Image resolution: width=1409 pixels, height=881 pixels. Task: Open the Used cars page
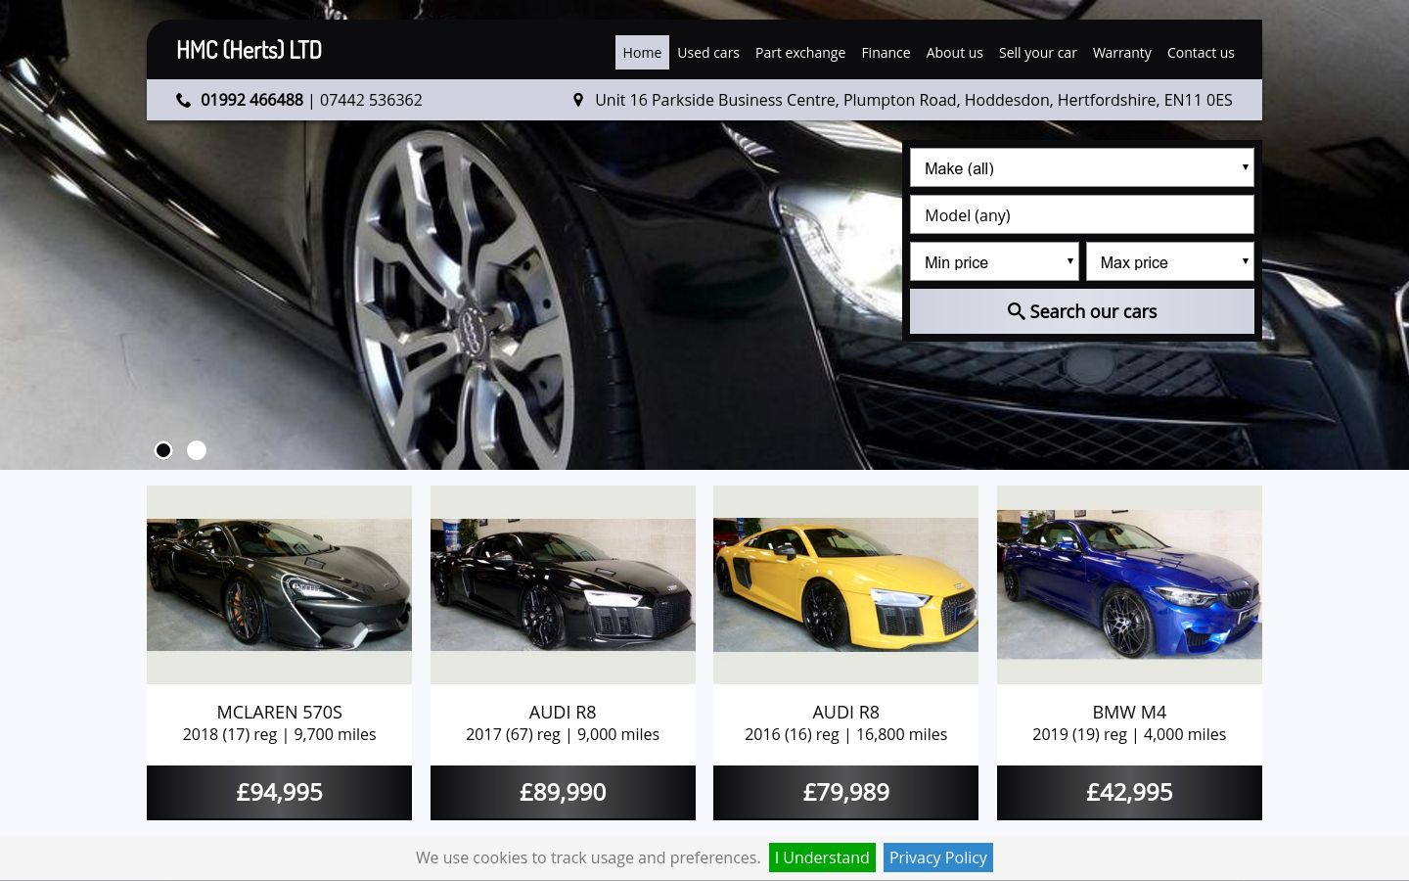point(708,53)
